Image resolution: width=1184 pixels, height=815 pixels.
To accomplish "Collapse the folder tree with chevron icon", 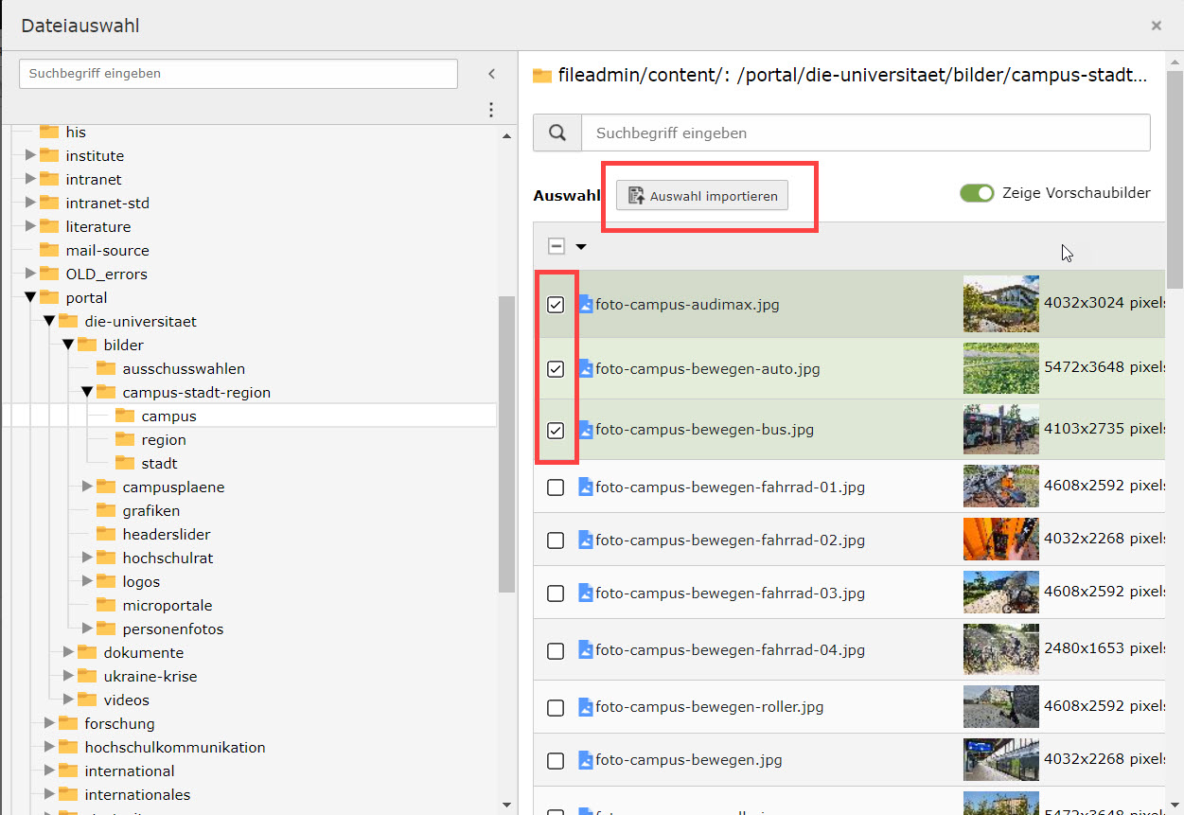I will coord(491,74).
